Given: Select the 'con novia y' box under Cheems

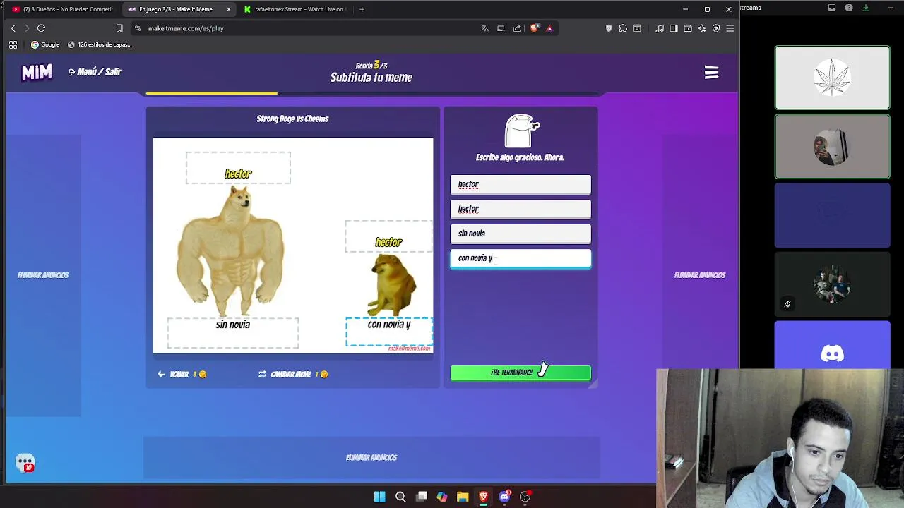Looking at the screenshot, I should coord(389,332).
